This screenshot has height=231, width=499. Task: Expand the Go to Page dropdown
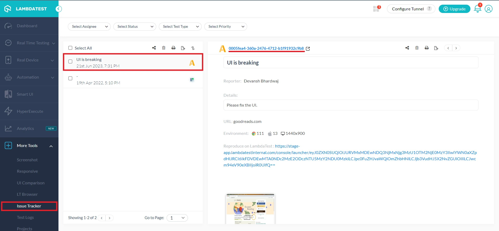(x=177, y=218)
